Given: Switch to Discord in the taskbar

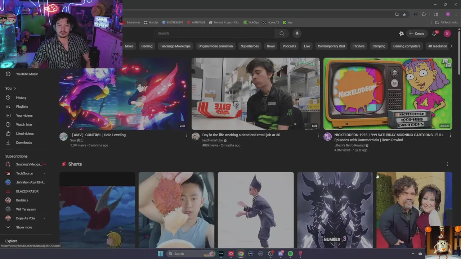Looking at the screenshot, I should click(281, 254).
